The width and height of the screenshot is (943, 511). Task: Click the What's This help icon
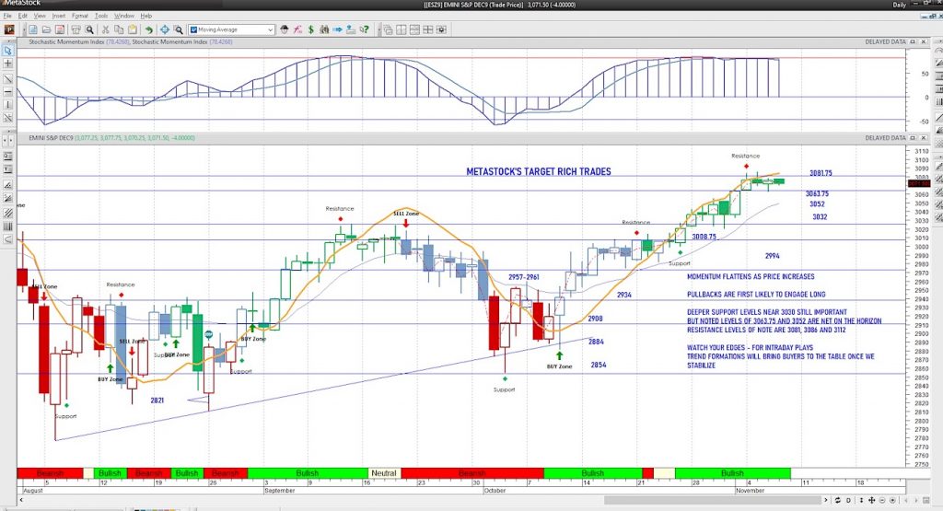[x=365, y=29]
